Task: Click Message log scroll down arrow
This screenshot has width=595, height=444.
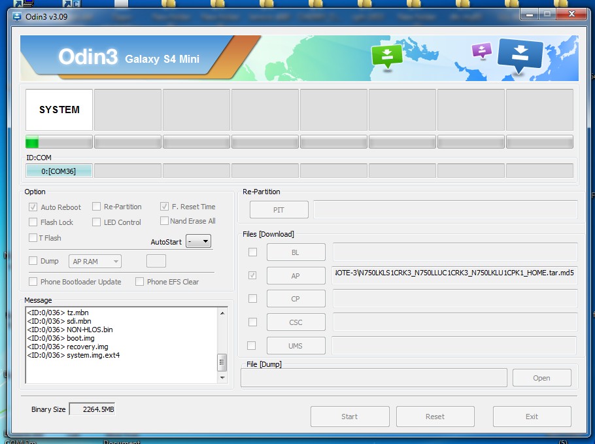Action: pyautogui.click(x=222, y=378)
